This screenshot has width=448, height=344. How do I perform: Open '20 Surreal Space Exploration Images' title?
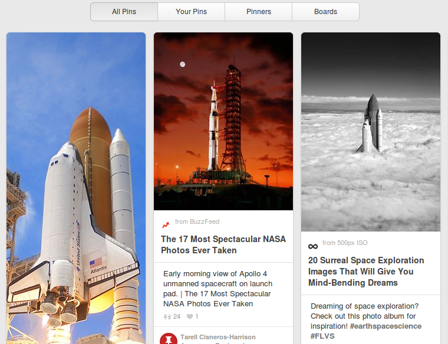(x=366, y=272)
